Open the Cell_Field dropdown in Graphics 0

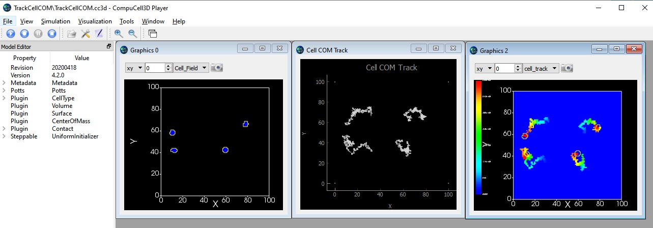pyautogui.click(x=191, y=68)
